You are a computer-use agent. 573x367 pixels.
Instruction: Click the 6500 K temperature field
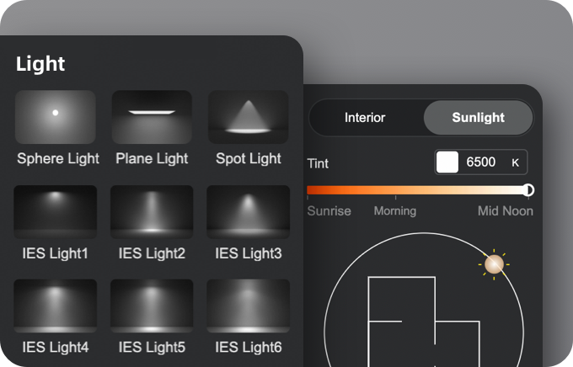(x=481, y=162)
